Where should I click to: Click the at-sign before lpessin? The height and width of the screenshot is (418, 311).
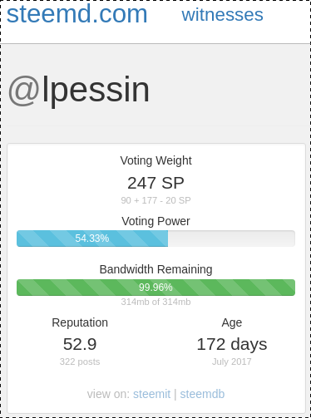24,91
